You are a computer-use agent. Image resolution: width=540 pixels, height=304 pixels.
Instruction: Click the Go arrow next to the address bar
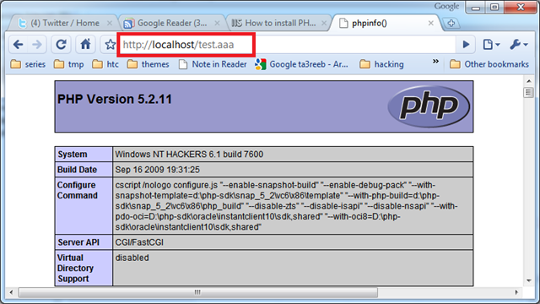point(466,45)
